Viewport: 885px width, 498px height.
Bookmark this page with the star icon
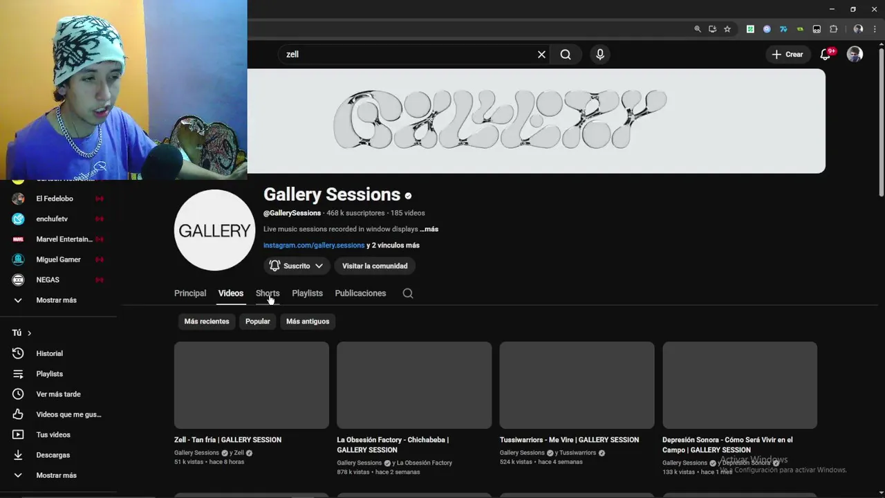[x=727, y=29]
